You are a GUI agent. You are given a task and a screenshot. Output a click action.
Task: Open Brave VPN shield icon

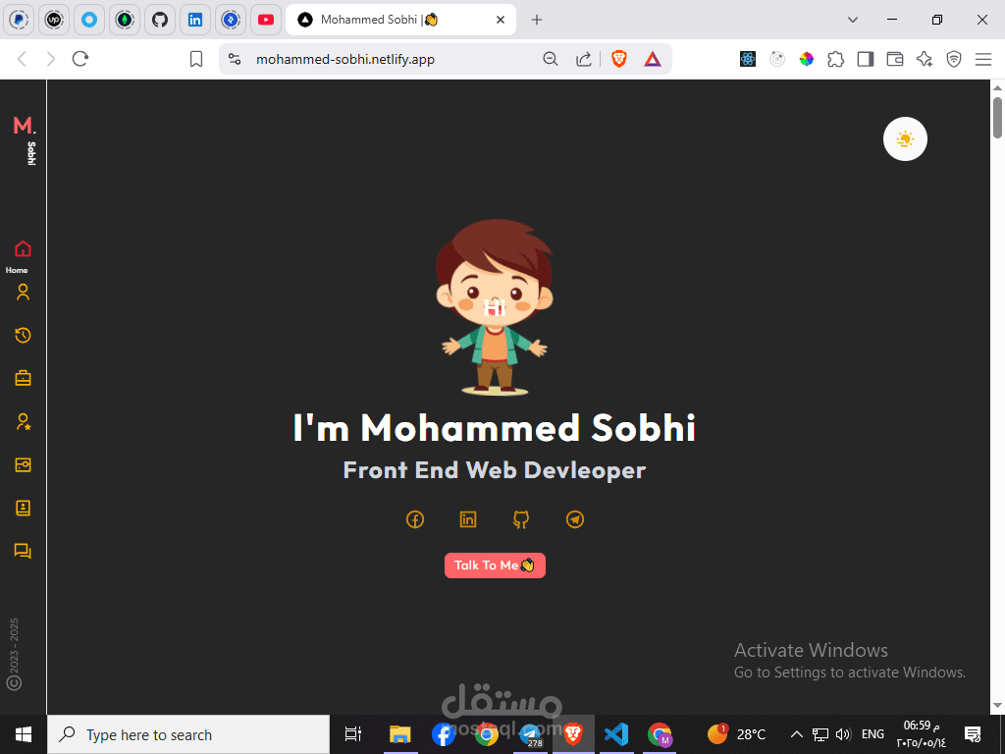point(954,59)
